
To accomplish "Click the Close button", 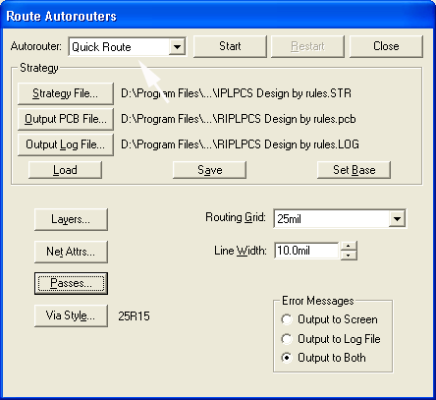I will point(386,46).
